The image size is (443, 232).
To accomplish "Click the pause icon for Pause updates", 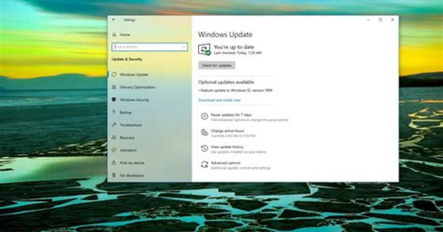I will click(x=204, y=116).
